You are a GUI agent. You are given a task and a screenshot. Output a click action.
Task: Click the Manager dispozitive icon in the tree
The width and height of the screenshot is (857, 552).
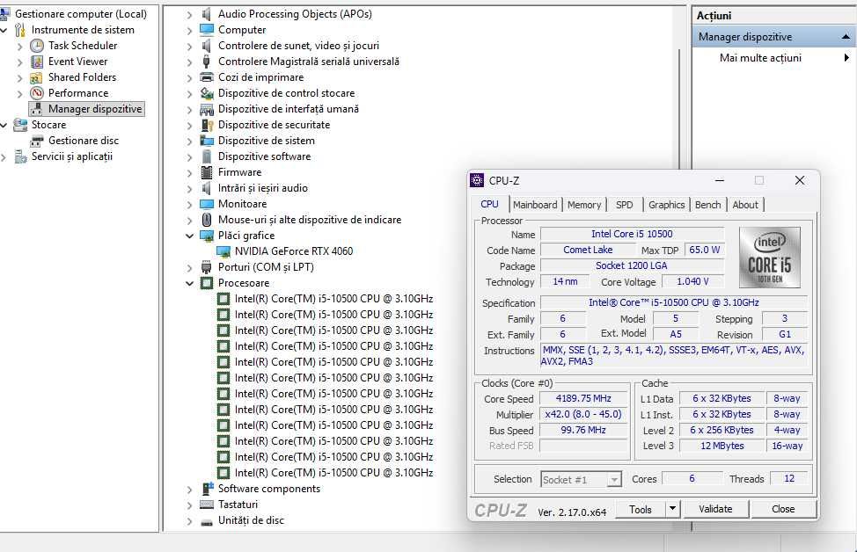click(x=37, y=109)
